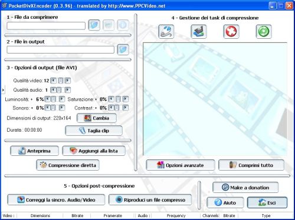Click Correggi la sincro. Audio/Video
295x220 pixels.
click(56, 200)
